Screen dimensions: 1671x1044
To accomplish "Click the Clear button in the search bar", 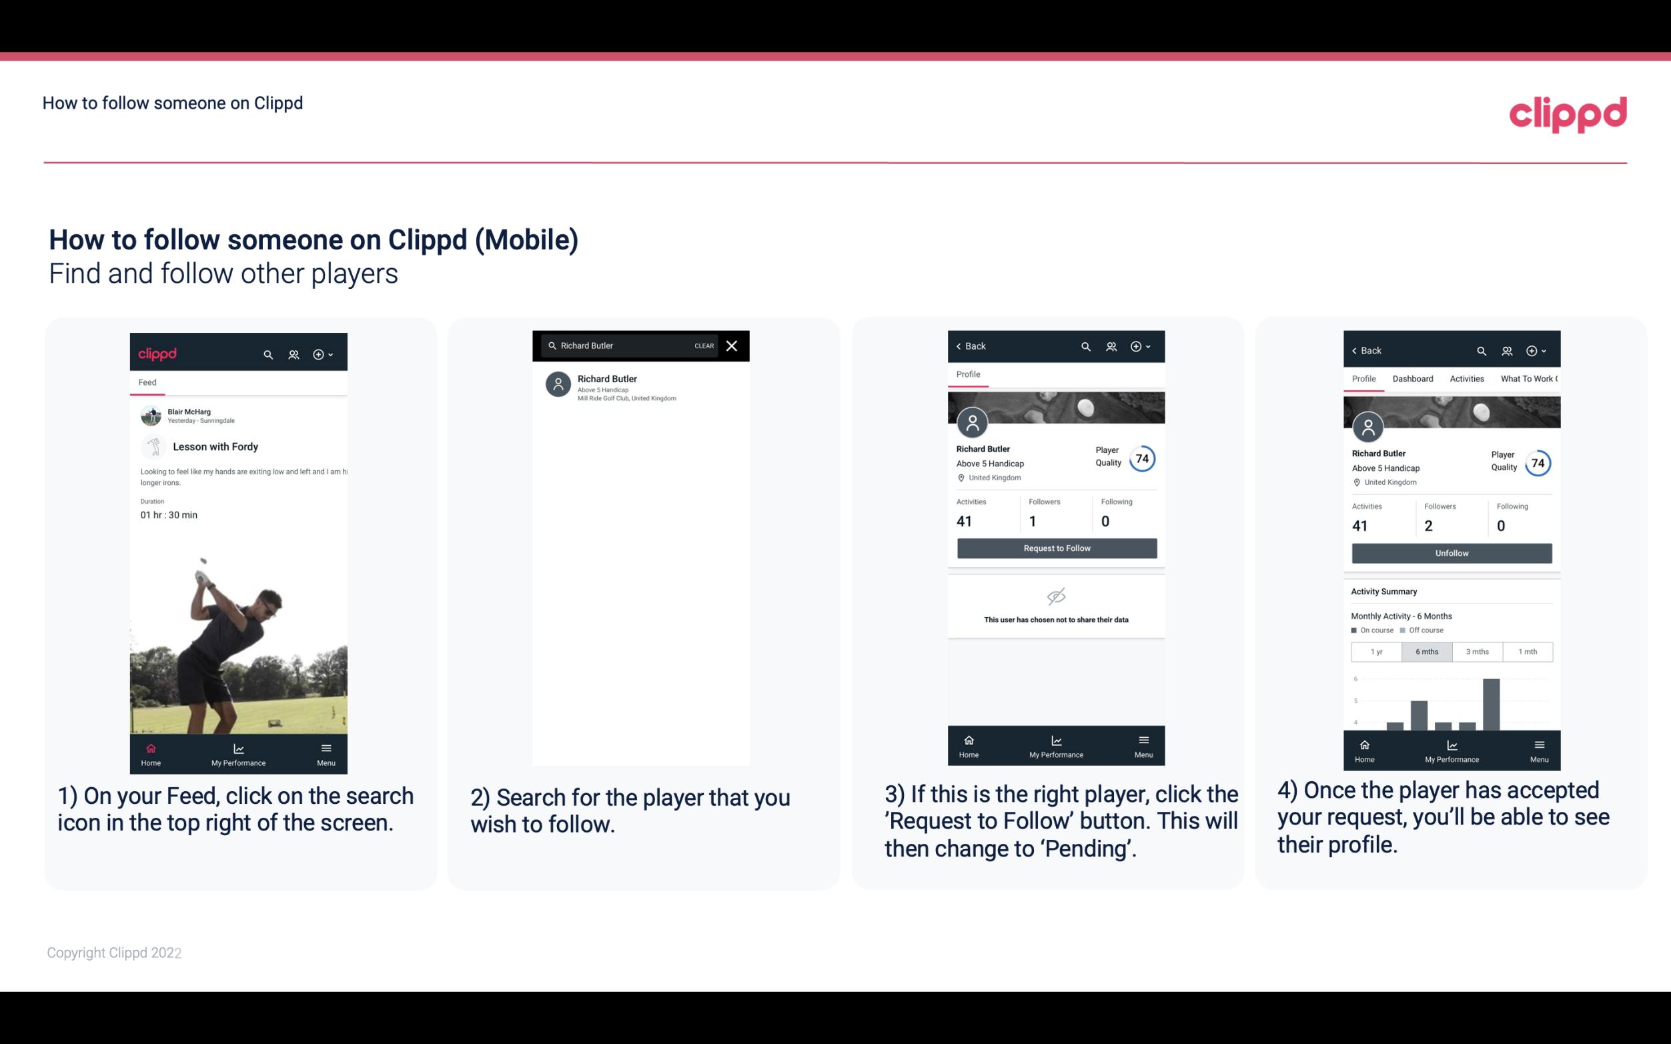I will 703,345.
